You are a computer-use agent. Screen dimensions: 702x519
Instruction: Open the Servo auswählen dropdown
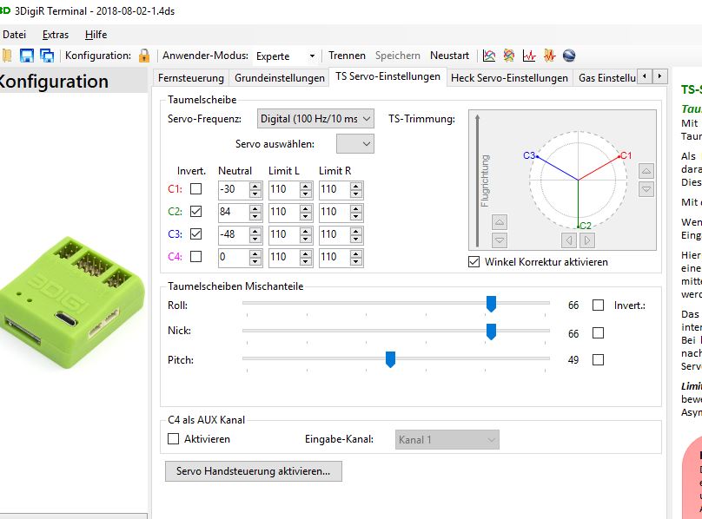[354, 143]
